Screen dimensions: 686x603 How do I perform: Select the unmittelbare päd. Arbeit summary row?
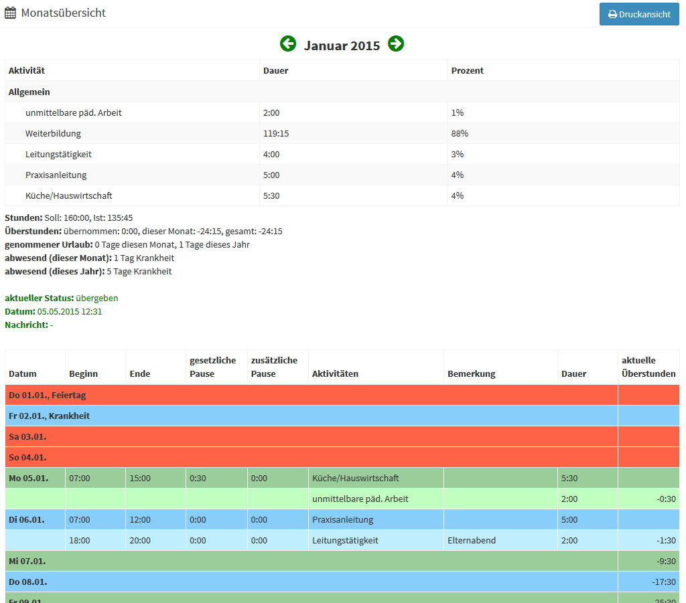[73, 112]
